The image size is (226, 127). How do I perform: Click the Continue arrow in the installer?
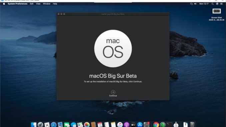click(113, 92)
